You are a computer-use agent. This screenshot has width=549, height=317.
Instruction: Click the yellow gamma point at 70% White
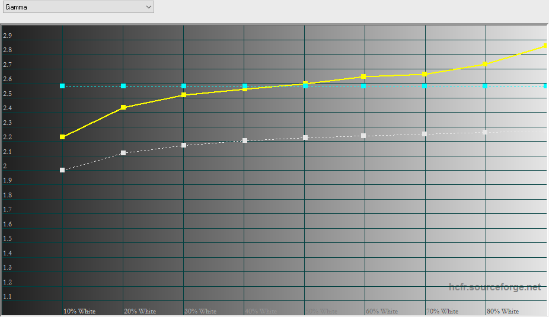pos(424,74)
